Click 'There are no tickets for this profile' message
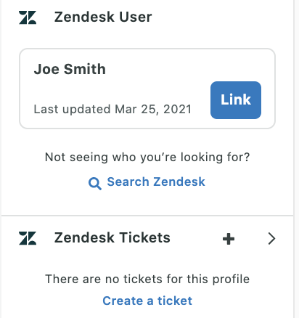 [x=147, y=279]
